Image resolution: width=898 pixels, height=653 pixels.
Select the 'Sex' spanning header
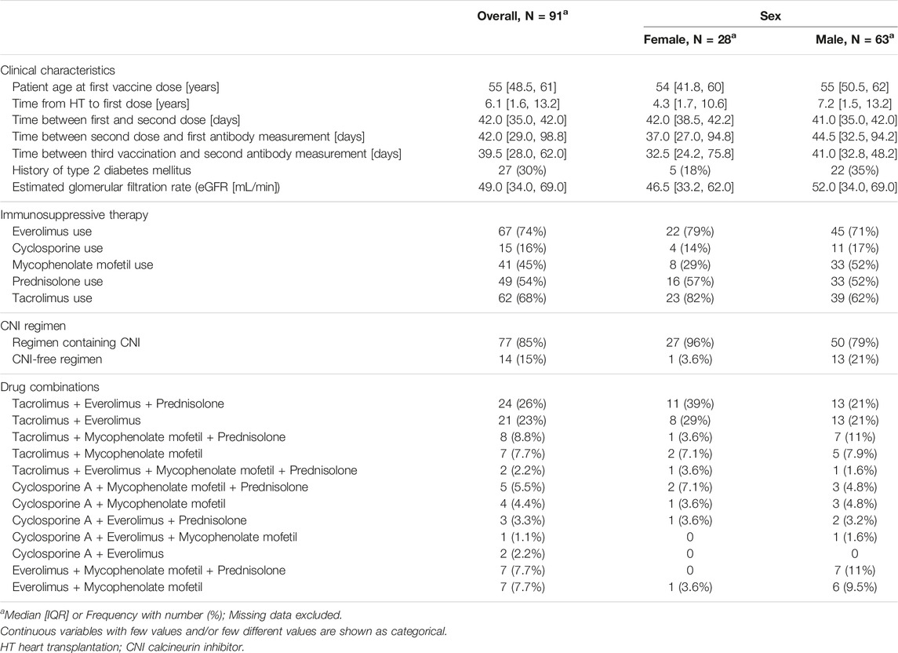pos(769,16)
